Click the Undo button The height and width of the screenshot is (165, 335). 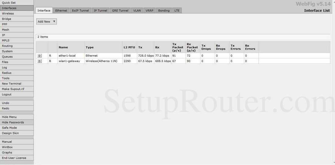pos(17,103)
